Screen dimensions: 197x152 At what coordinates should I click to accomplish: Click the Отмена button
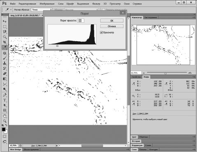112,26
